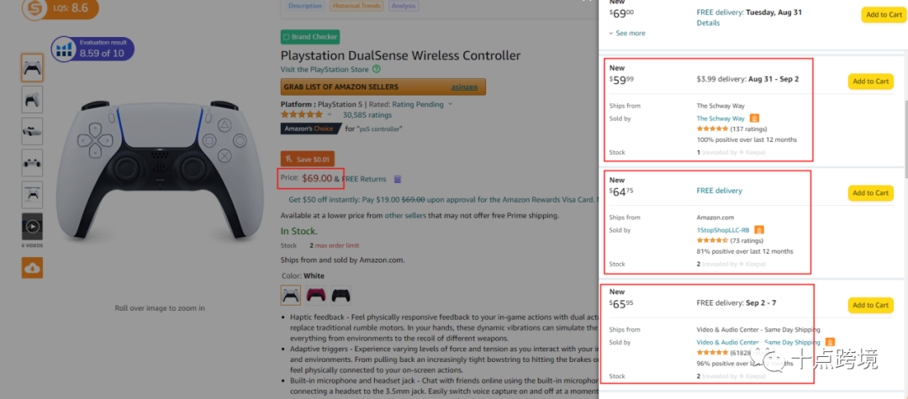
Task: Click orange icon beside 1StopShopLLC-RB
Action: [759, 229]
